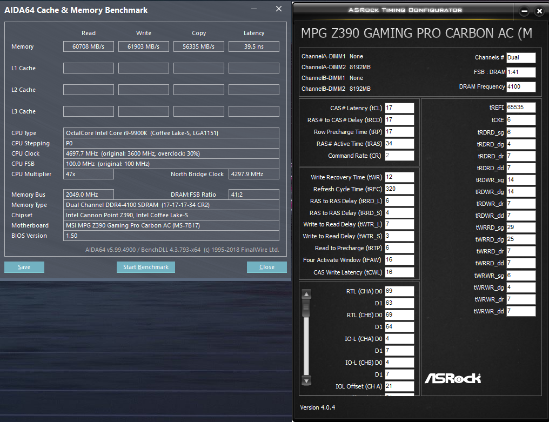The width and height of the screenshot is (549, 422).
Task: Select the RAS# Active Time (tRAS) field
Action: coord(399,144)
